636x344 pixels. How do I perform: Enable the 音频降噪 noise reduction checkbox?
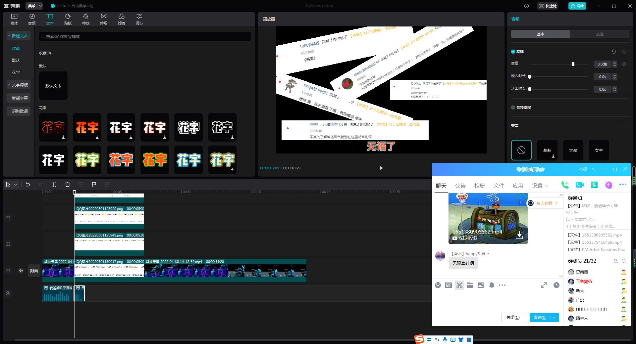[x=513, y=107]
